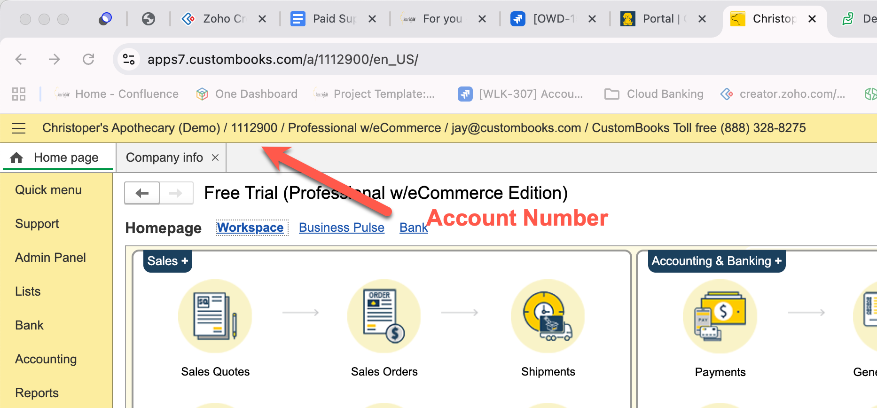Open the pinned blue circle tab
Viewport: 877px width, 408px height.
(x=105, y=19)
